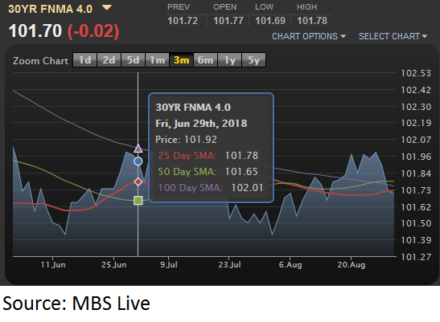Click the Zoom Chart label
The width and height of the screenshot is (440, 322).
[x=40, y=61]
